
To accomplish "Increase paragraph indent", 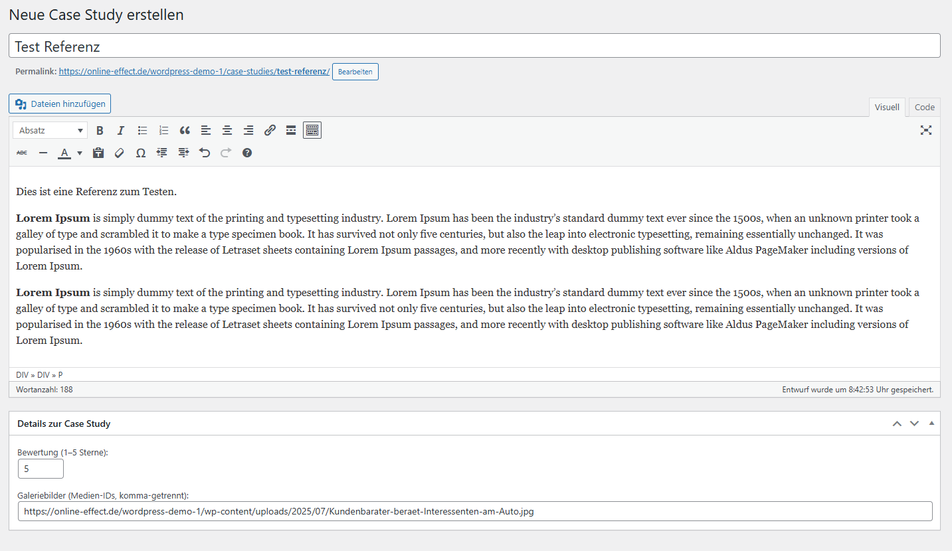I will tap(183, 153).
